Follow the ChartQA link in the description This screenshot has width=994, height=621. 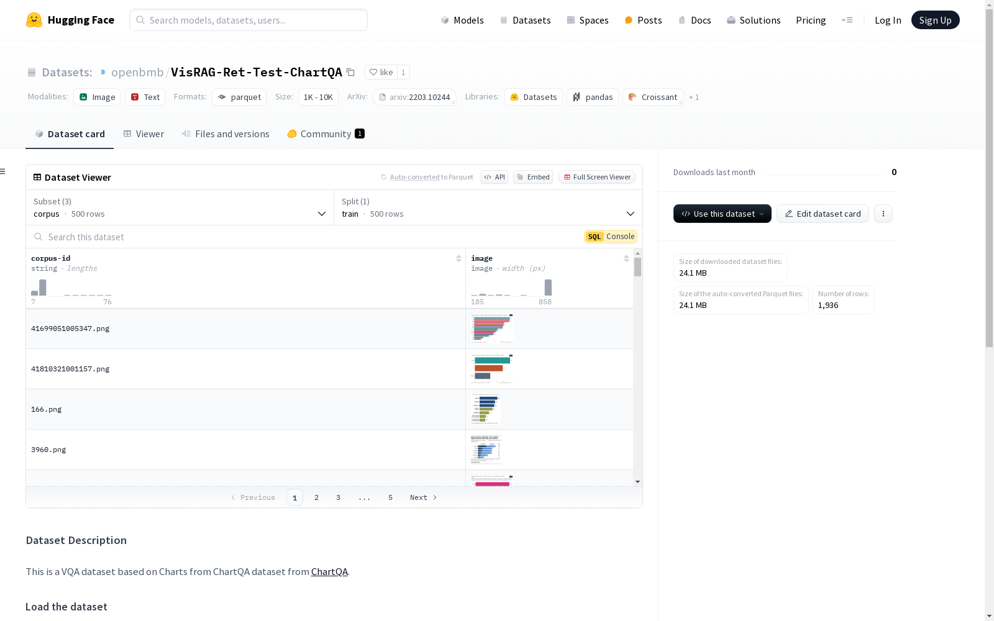(329, 571)
